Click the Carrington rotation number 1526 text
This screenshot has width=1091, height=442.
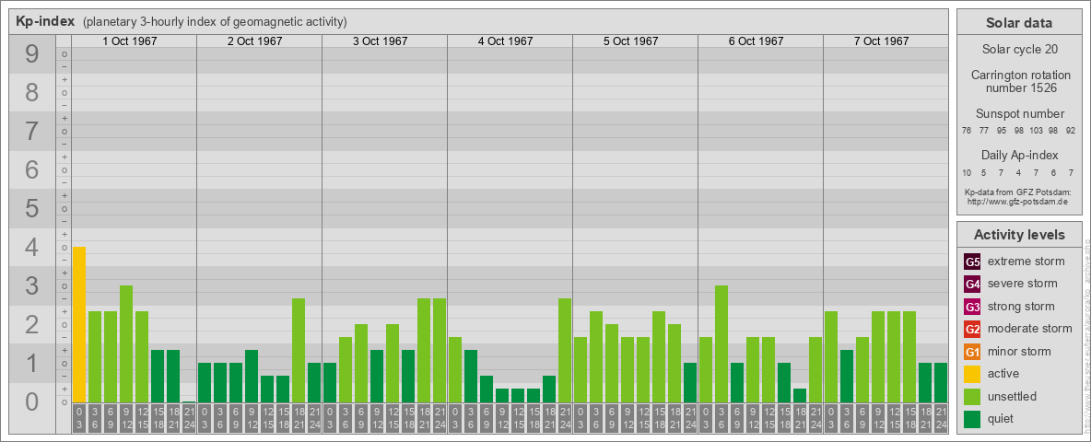(1019, 81)
